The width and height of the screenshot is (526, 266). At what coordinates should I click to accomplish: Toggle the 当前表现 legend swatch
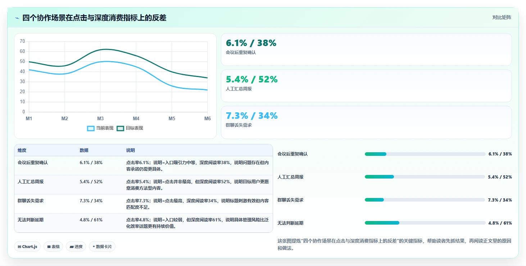coord(91,128)
